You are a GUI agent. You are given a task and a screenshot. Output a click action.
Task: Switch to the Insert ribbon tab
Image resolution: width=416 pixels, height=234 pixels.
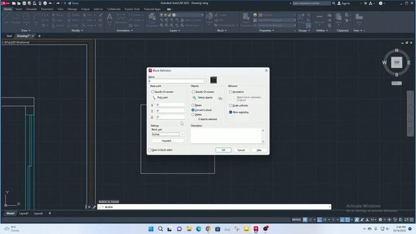[19, 9]
